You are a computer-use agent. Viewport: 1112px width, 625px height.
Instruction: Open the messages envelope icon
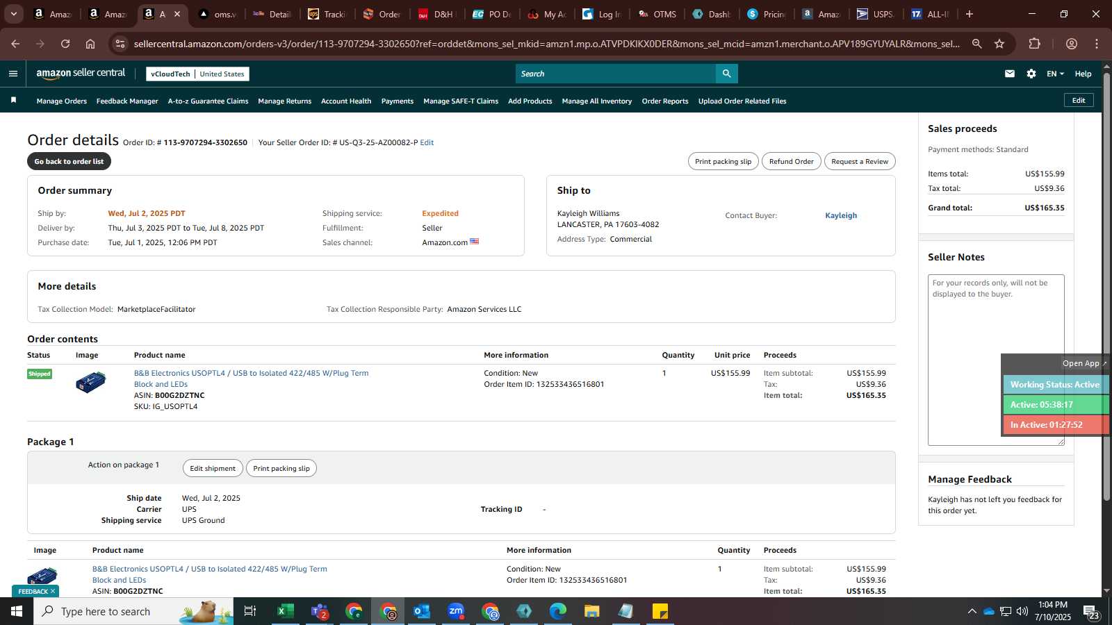tap(1010, 74)
